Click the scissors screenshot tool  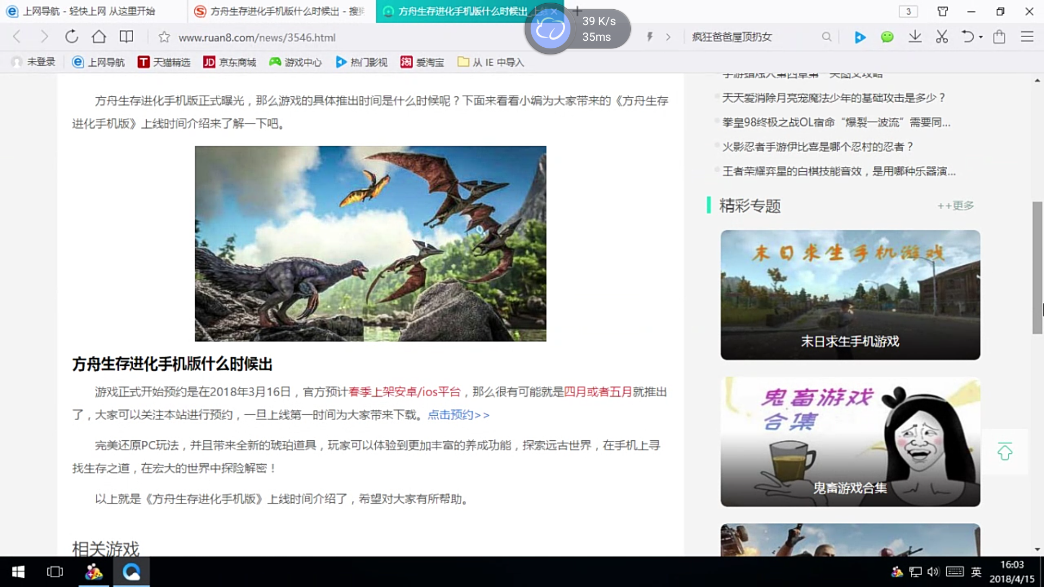click(942, 37)
